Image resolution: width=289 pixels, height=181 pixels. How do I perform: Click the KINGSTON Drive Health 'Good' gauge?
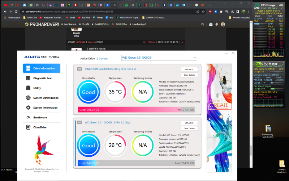pyautogui.click(x=89, y=92)
